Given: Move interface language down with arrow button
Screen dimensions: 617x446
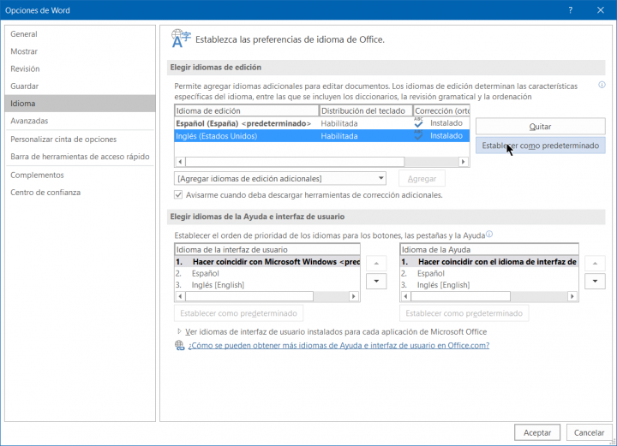Looking at the screenshot, I should click(x=376, y=281).
